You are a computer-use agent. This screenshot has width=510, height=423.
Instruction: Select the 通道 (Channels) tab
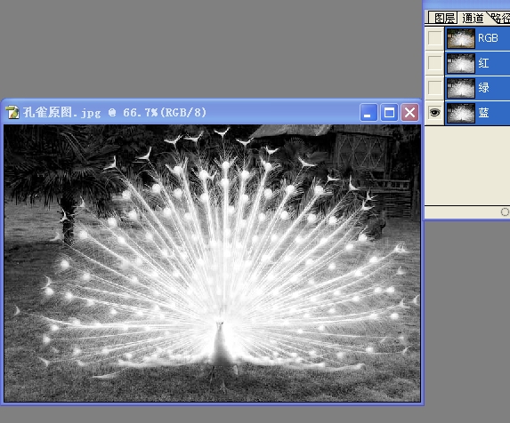[x=473, y=18]
